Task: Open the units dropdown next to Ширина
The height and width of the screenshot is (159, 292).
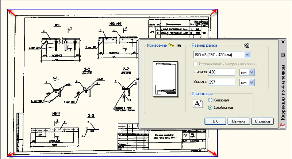Action: click(x=251, y=73)
